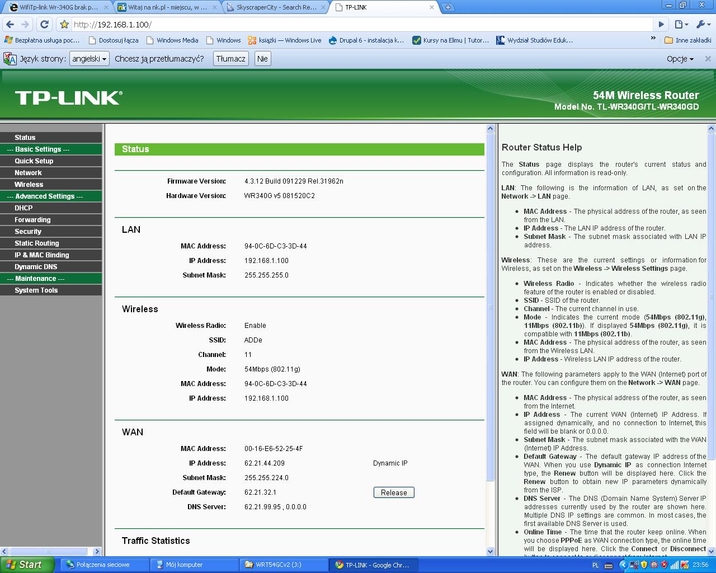Image resolution: width=716 pixels, height=573 pixels.
Task: Go back using the browser back arrow
Action: 10,25
